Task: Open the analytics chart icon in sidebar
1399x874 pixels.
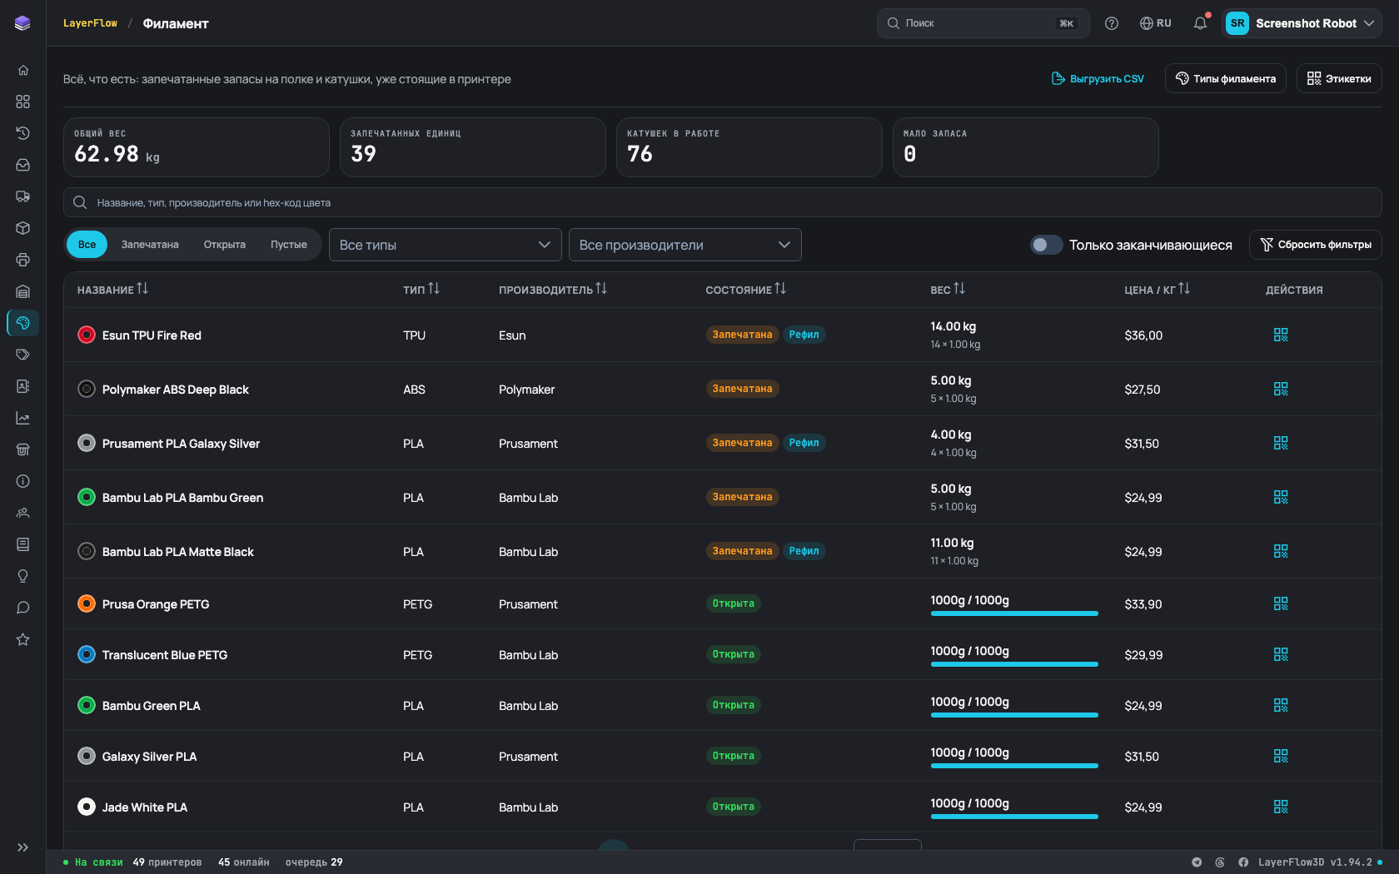Action: (x=22, y=418)
